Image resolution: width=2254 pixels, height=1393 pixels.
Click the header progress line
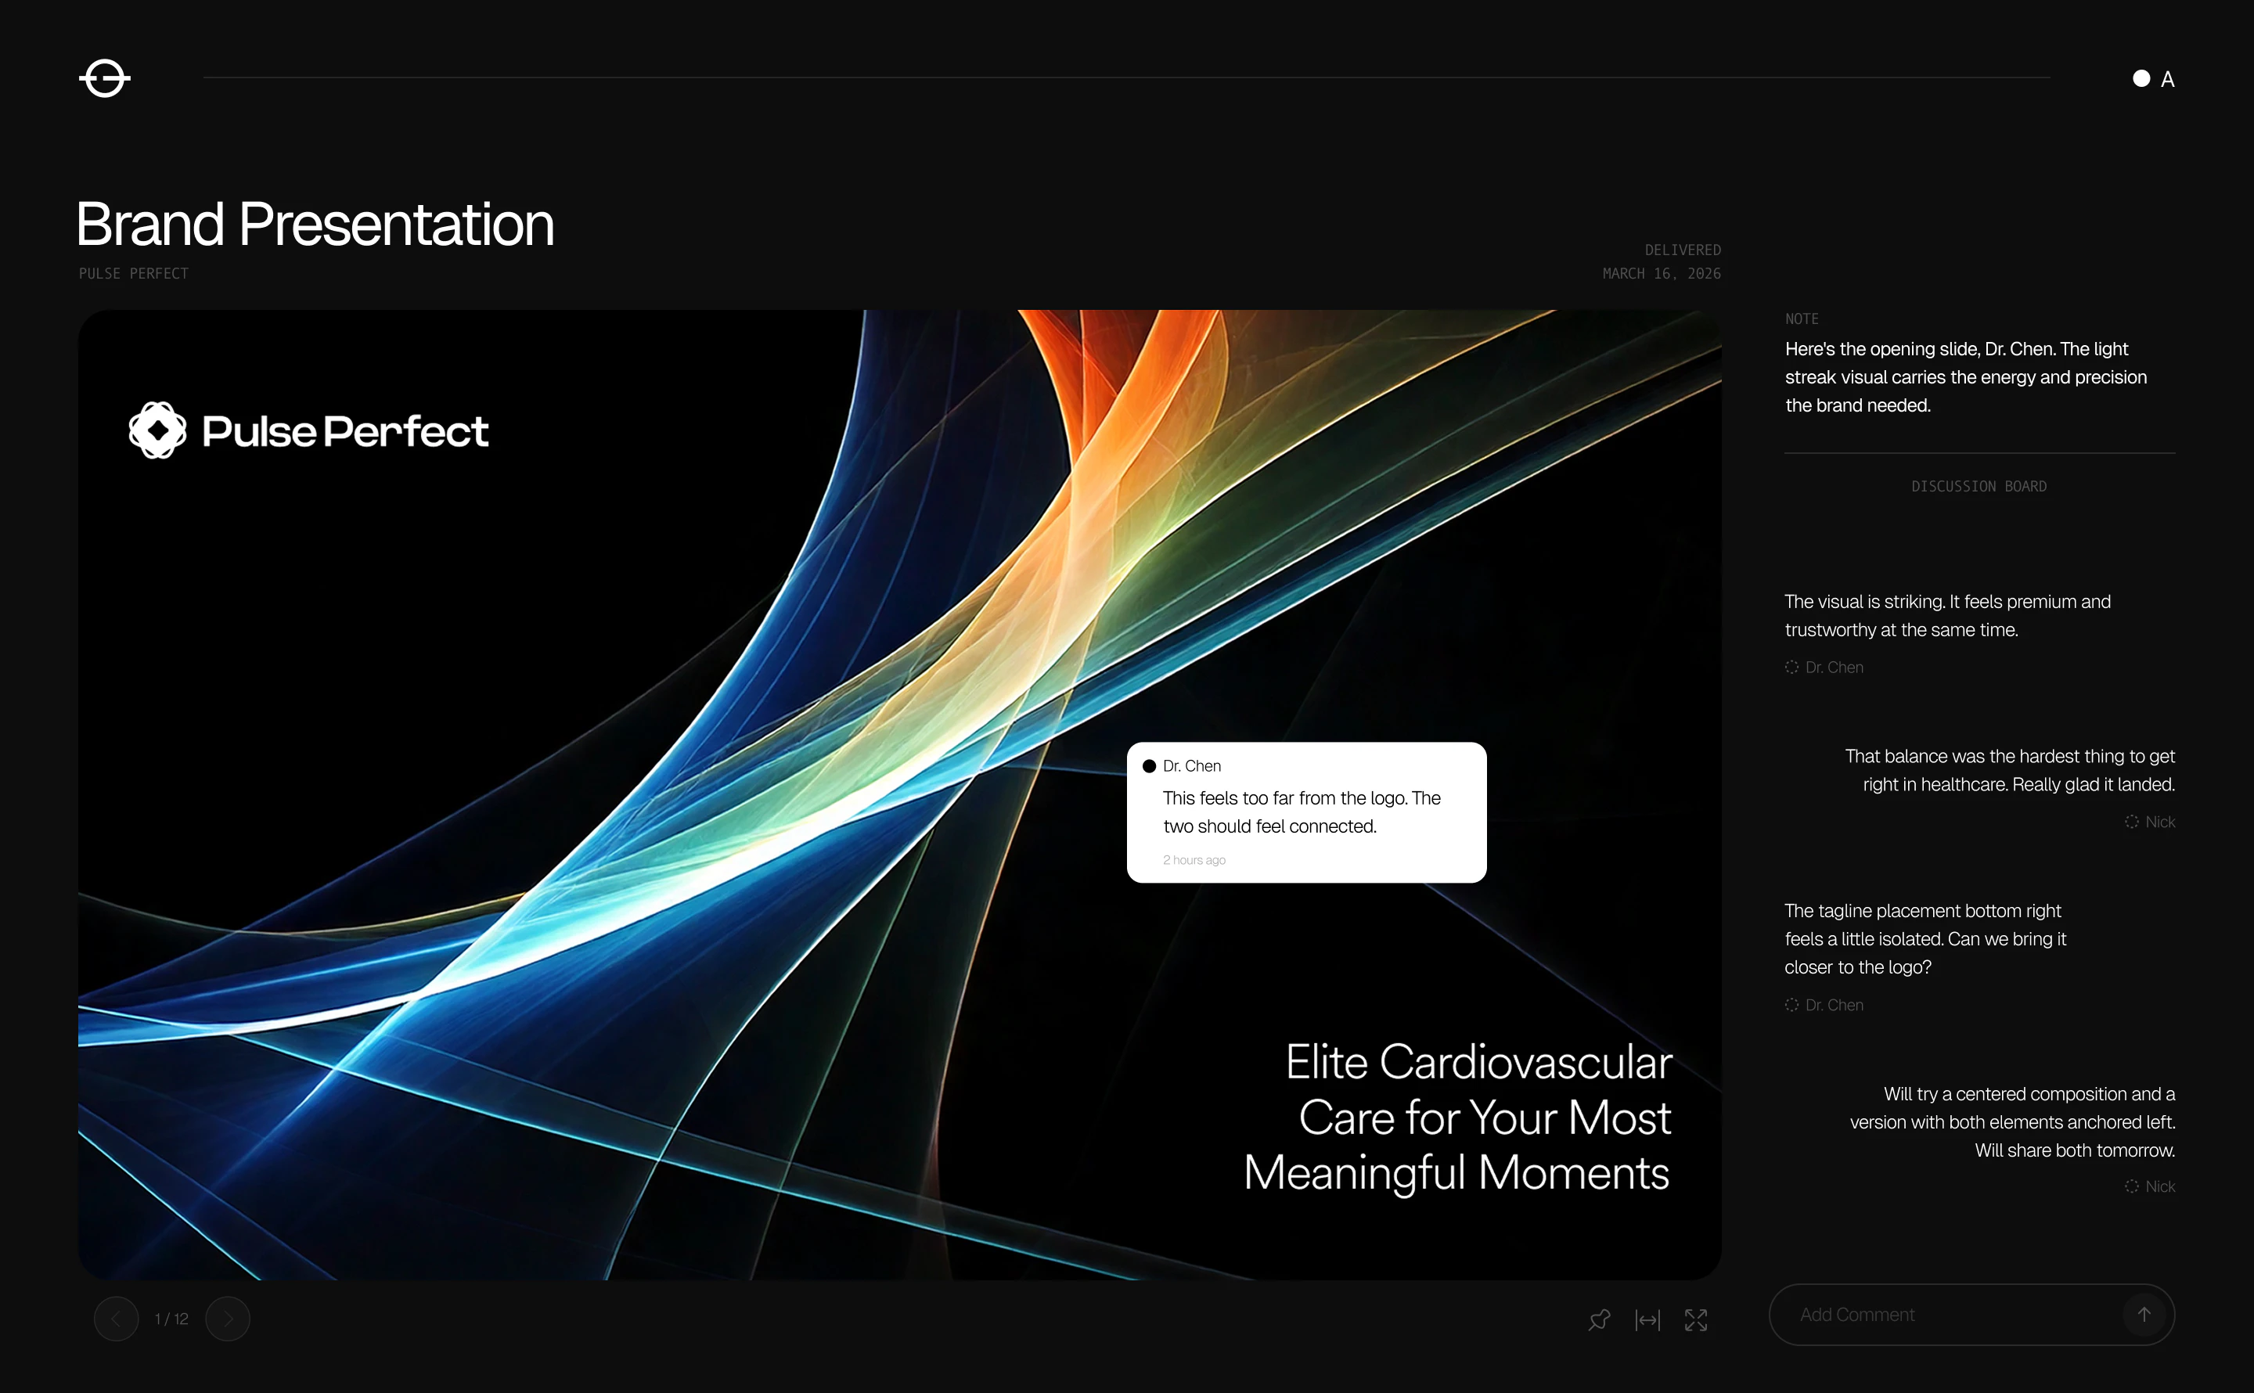[x=1125, y=77]
